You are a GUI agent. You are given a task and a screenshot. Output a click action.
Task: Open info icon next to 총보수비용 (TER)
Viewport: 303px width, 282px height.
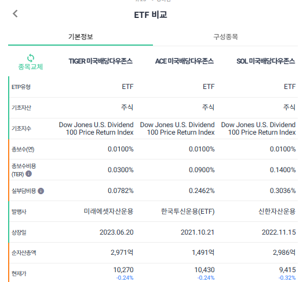click(28, 174)
